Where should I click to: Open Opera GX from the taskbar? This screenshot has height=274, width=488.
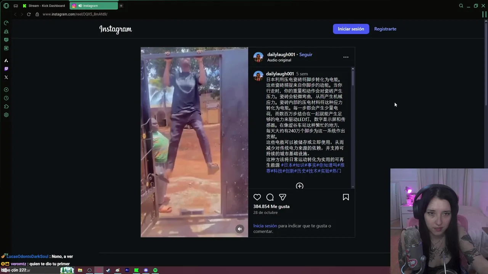tap(99, 270)
